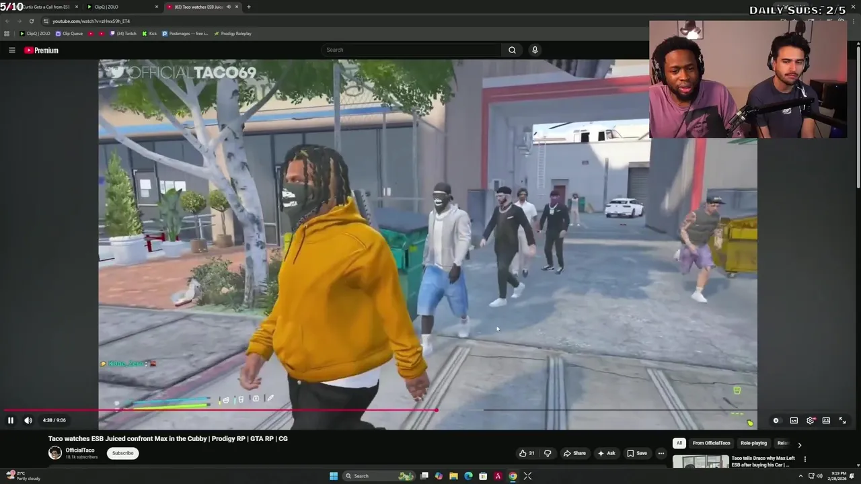Seek on the red video progress bar
861x484 pixels.
pyautogui.click(x=220, y=409)
